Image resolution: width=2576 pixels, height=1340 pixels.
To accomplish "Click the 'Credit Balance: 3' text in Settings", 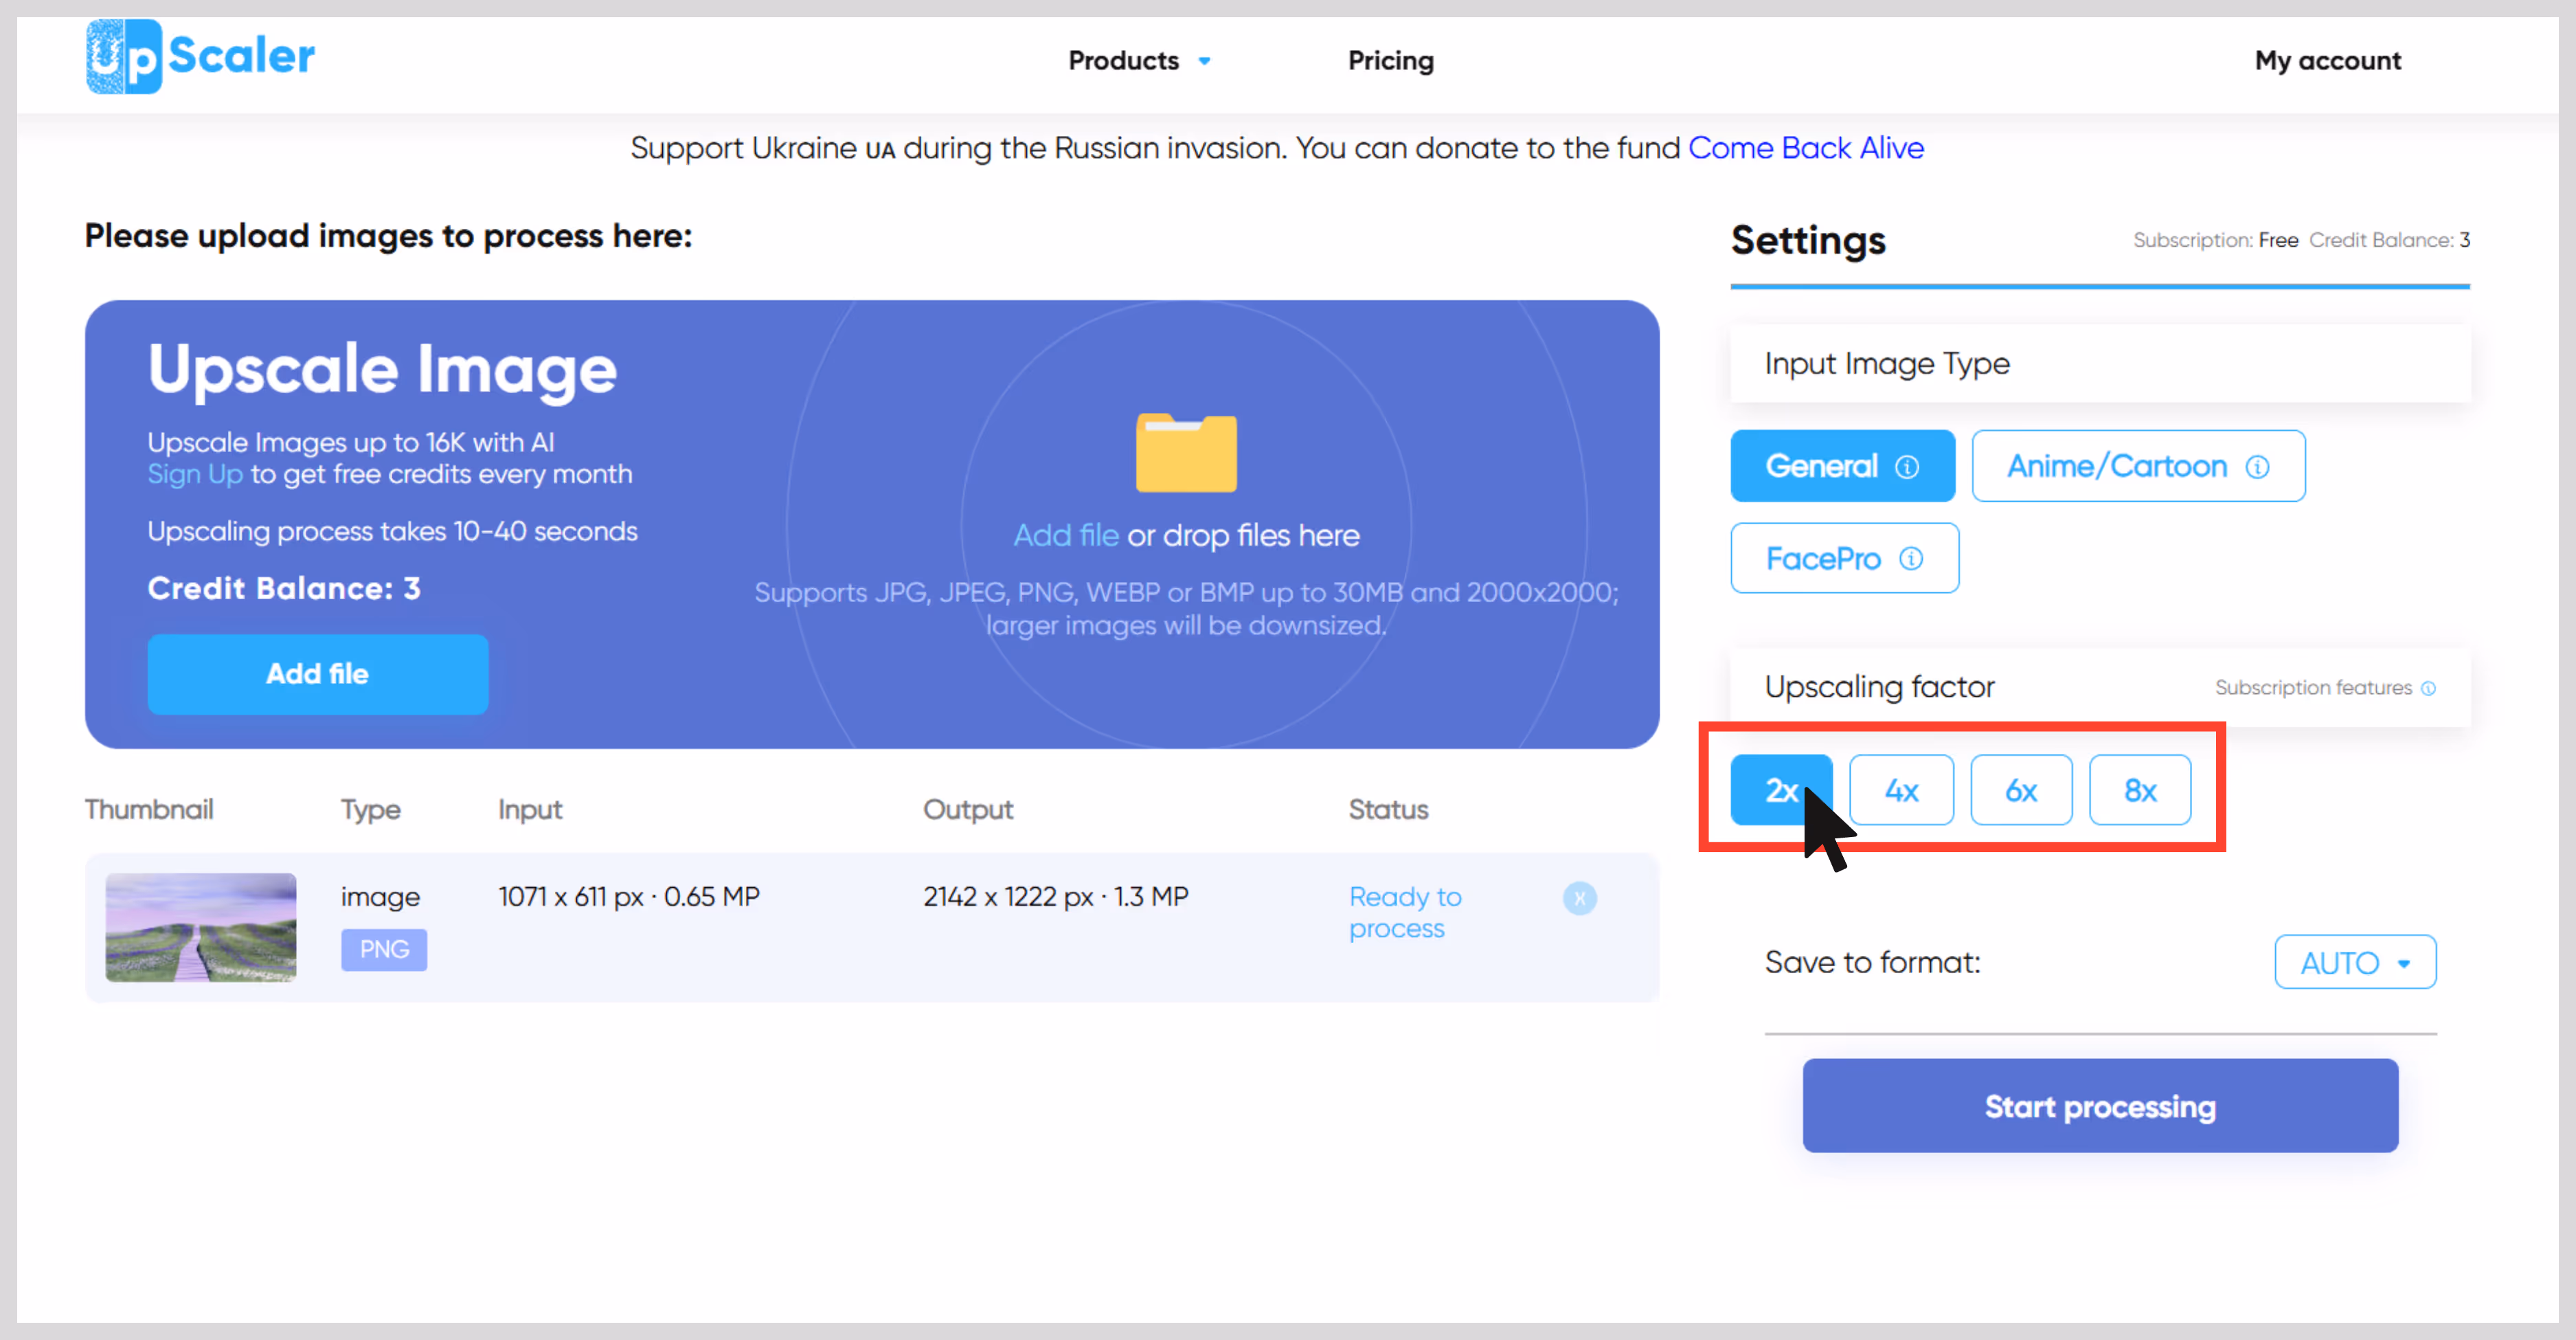I will [x=2389, y=240].
